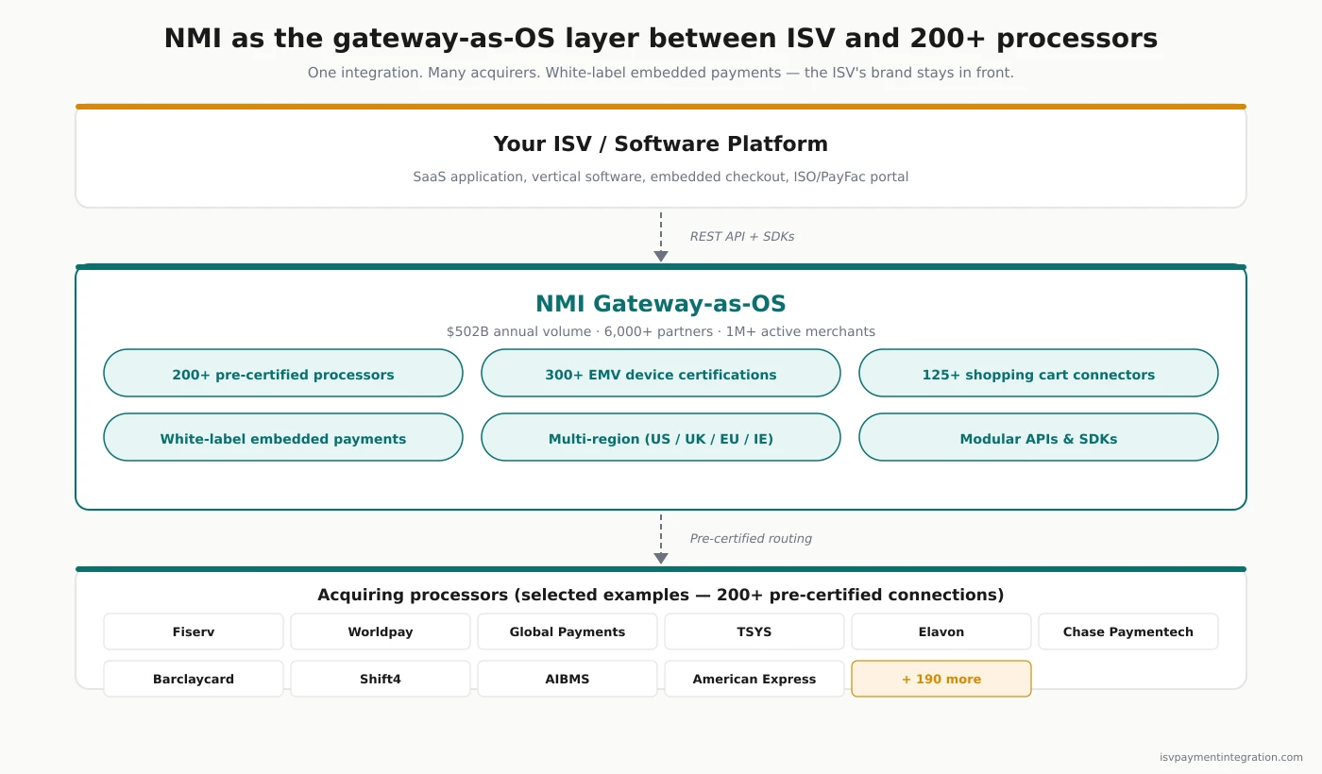1322x774 pixels.
Task: Click the Barclaycard processor box
Action: point(194,679)
